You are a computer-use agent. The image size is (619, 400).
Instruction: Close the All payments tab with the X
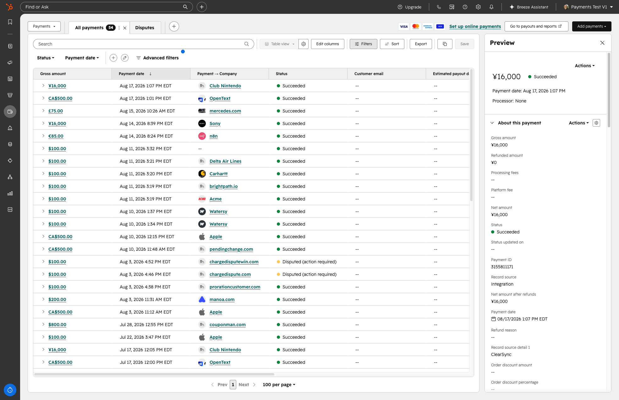[125, 28]
